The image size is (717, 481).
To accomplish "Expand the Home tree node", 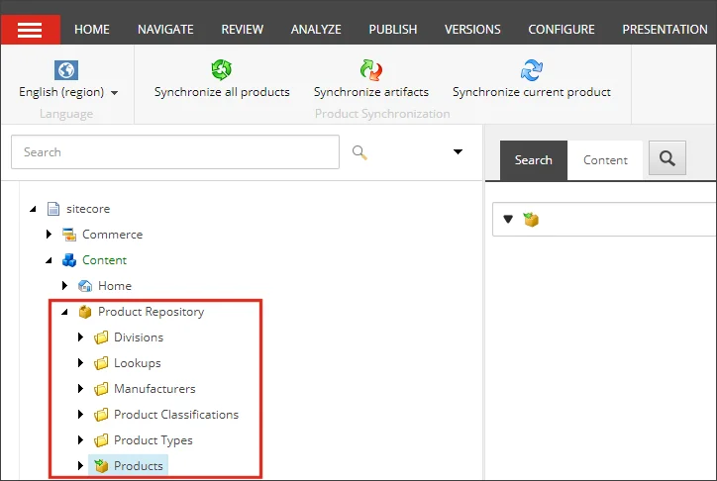I will tap(65, 285).
